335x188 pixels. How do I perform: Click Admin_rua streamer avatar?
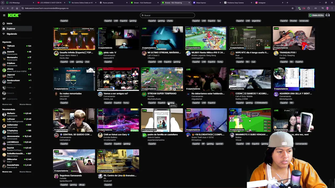100,94
